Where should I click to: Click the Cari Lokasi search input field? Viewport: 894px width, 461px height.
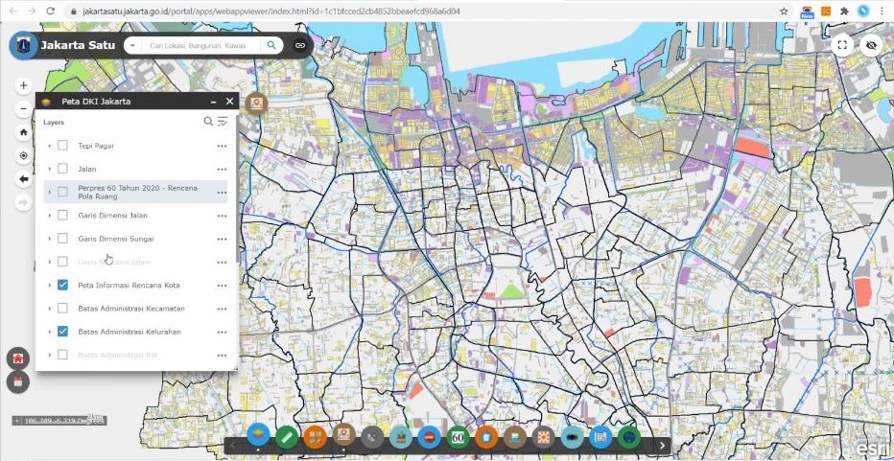pos(201,46)
